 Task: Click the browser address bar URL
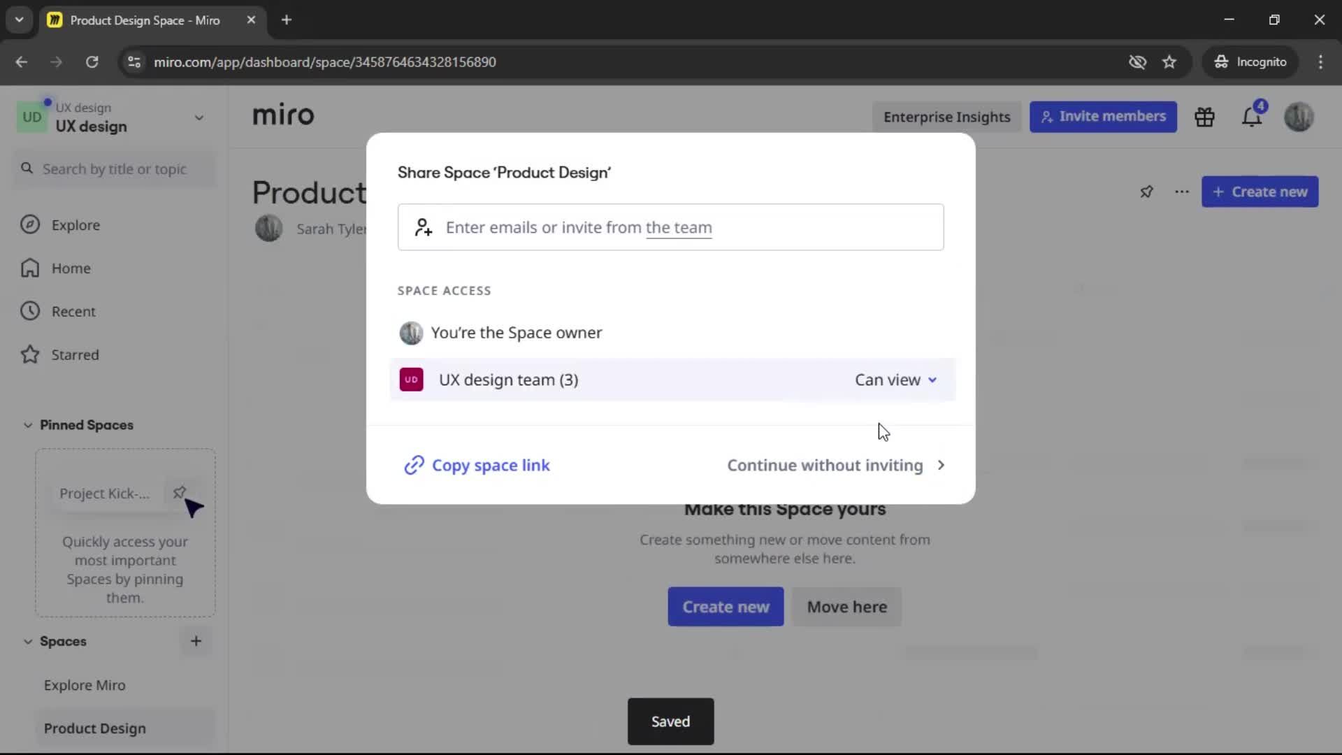tap(324, 62)
